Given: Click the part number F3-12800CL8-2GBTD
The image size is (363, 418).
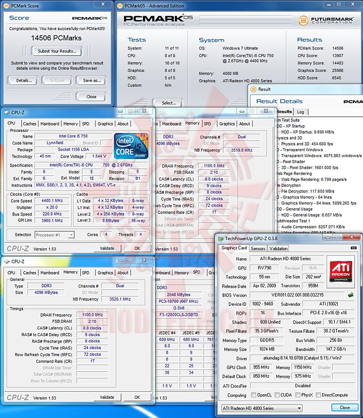Looking at the screenshot, I should pos(178,315).
